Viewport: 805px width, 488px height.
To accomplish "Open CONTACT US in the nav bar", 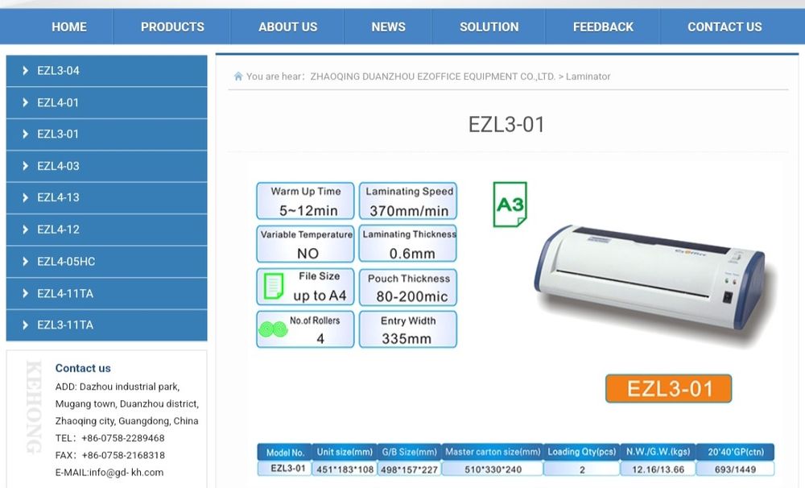I will click(724, 27).
